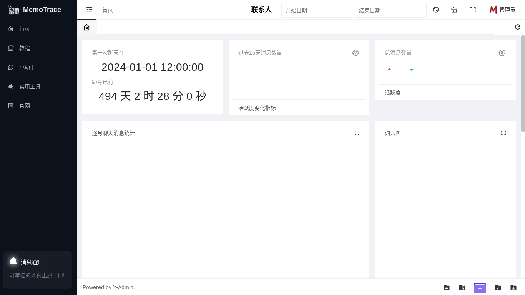Click the 第一次聊天在 label
The height and width of the screenshot is (295, 525).
[x=108, y=53]
